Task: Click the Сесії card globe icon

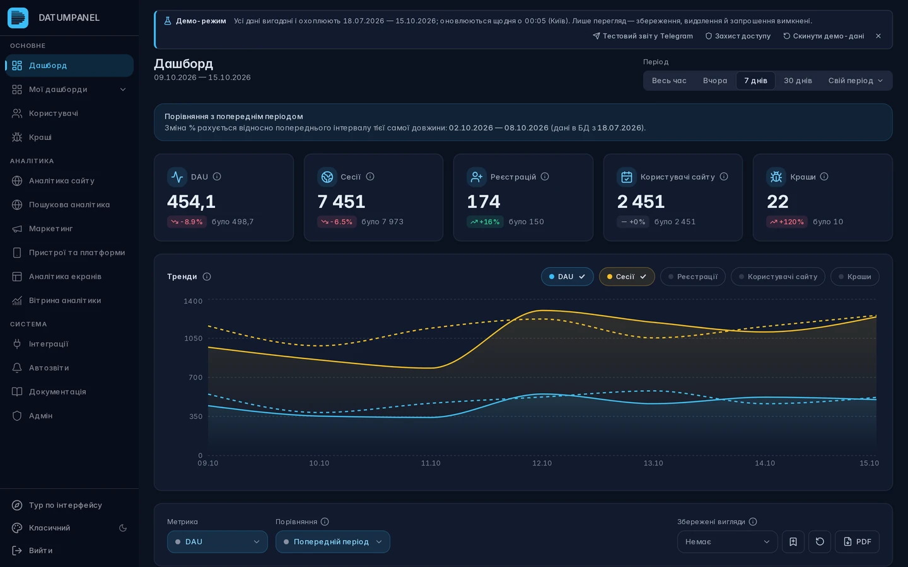Action: pyautogui.click(x=327, y=177)
